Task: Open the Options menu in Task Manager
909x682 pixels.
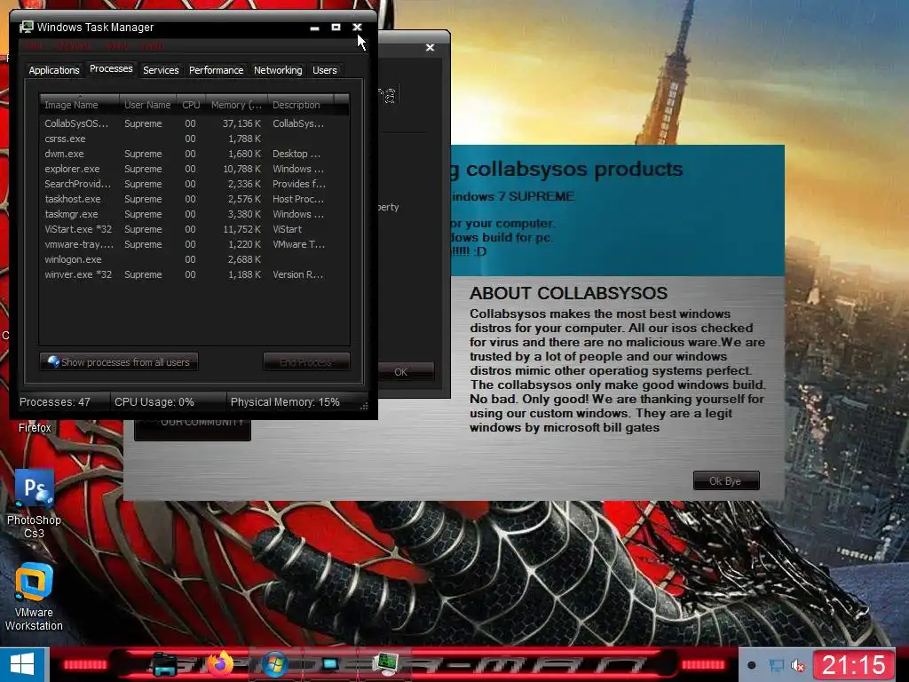Action: tap(73, 46)
